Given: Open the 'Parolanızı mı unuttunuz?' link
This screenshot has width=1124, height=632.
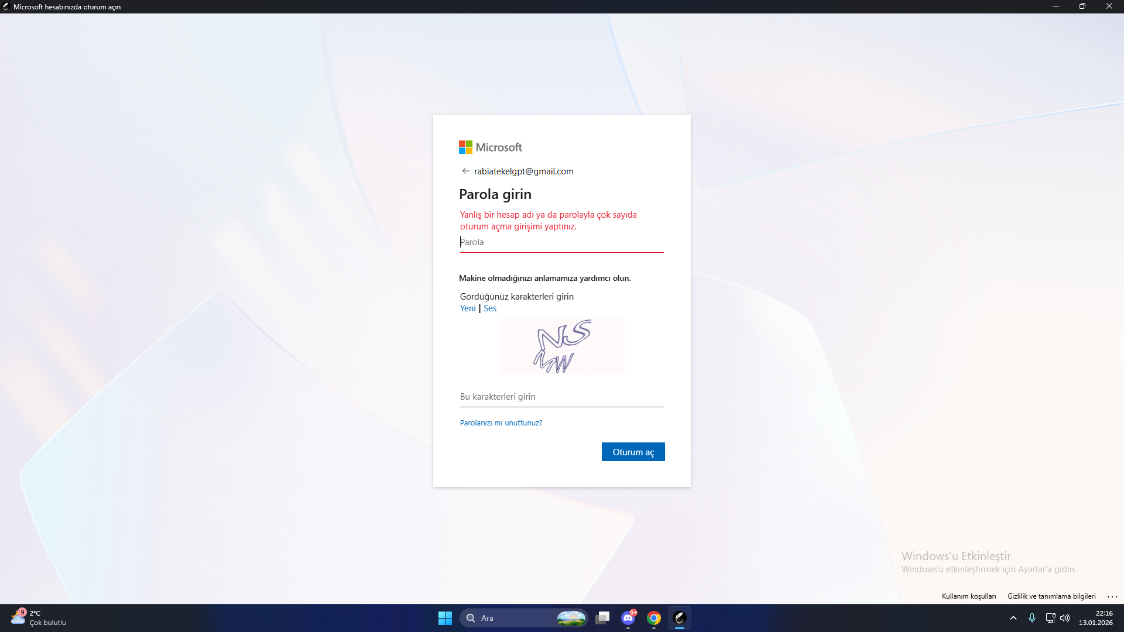Looking at the screenshot, I should [x=501, y=423].
